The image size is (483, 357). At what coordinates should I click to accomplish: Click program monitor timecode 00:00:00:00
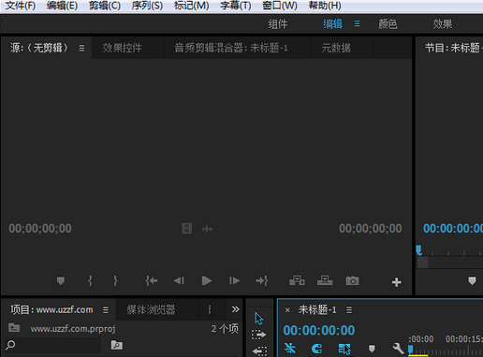[453, 228]
